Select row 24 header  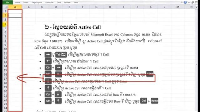(x=5, y=108)
